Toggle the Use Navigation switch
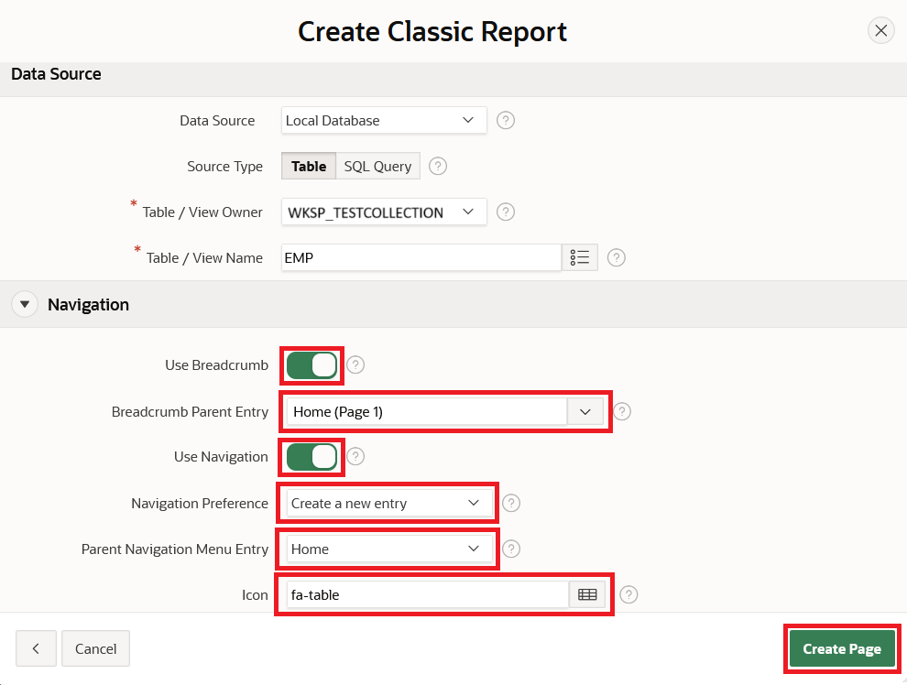907x685 pixels. point(311,457)
